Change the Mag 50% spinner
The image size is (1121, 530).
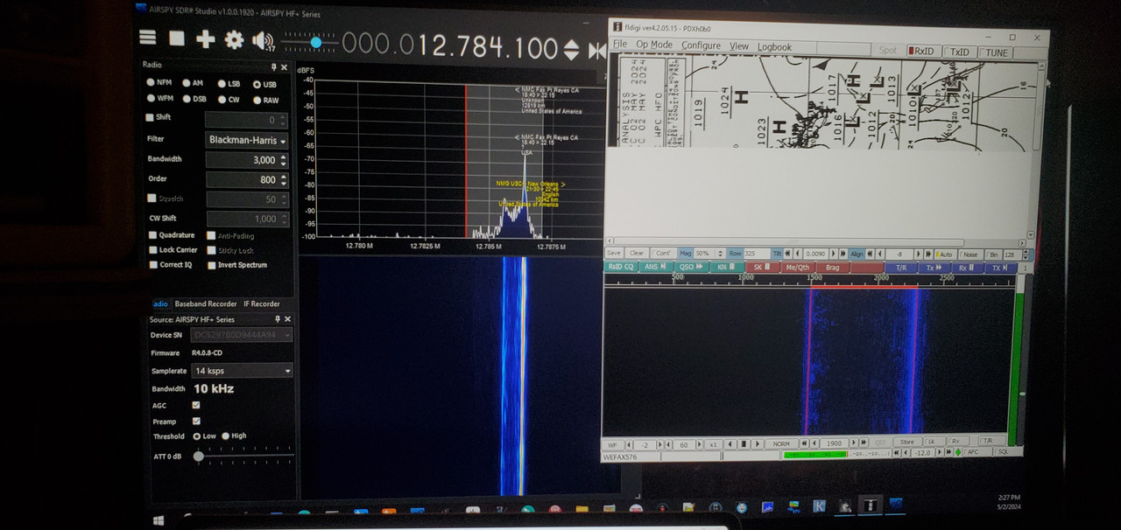pyautogui.click(x=720, y=254)
